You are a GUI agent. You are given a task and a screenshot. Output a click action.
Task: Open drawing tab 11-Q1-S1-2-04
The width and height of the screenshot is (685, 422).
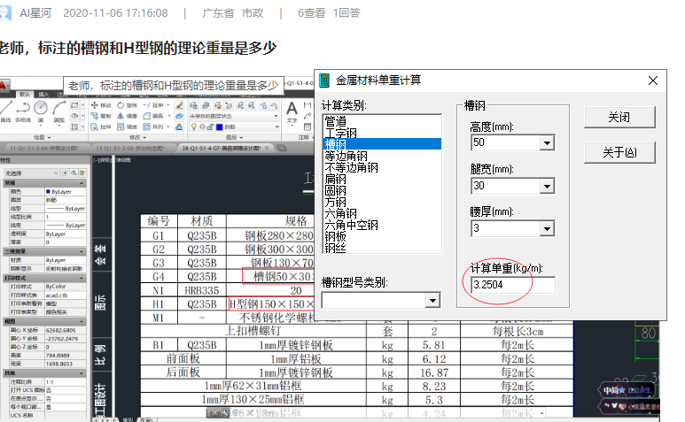(x=43, y=149)
